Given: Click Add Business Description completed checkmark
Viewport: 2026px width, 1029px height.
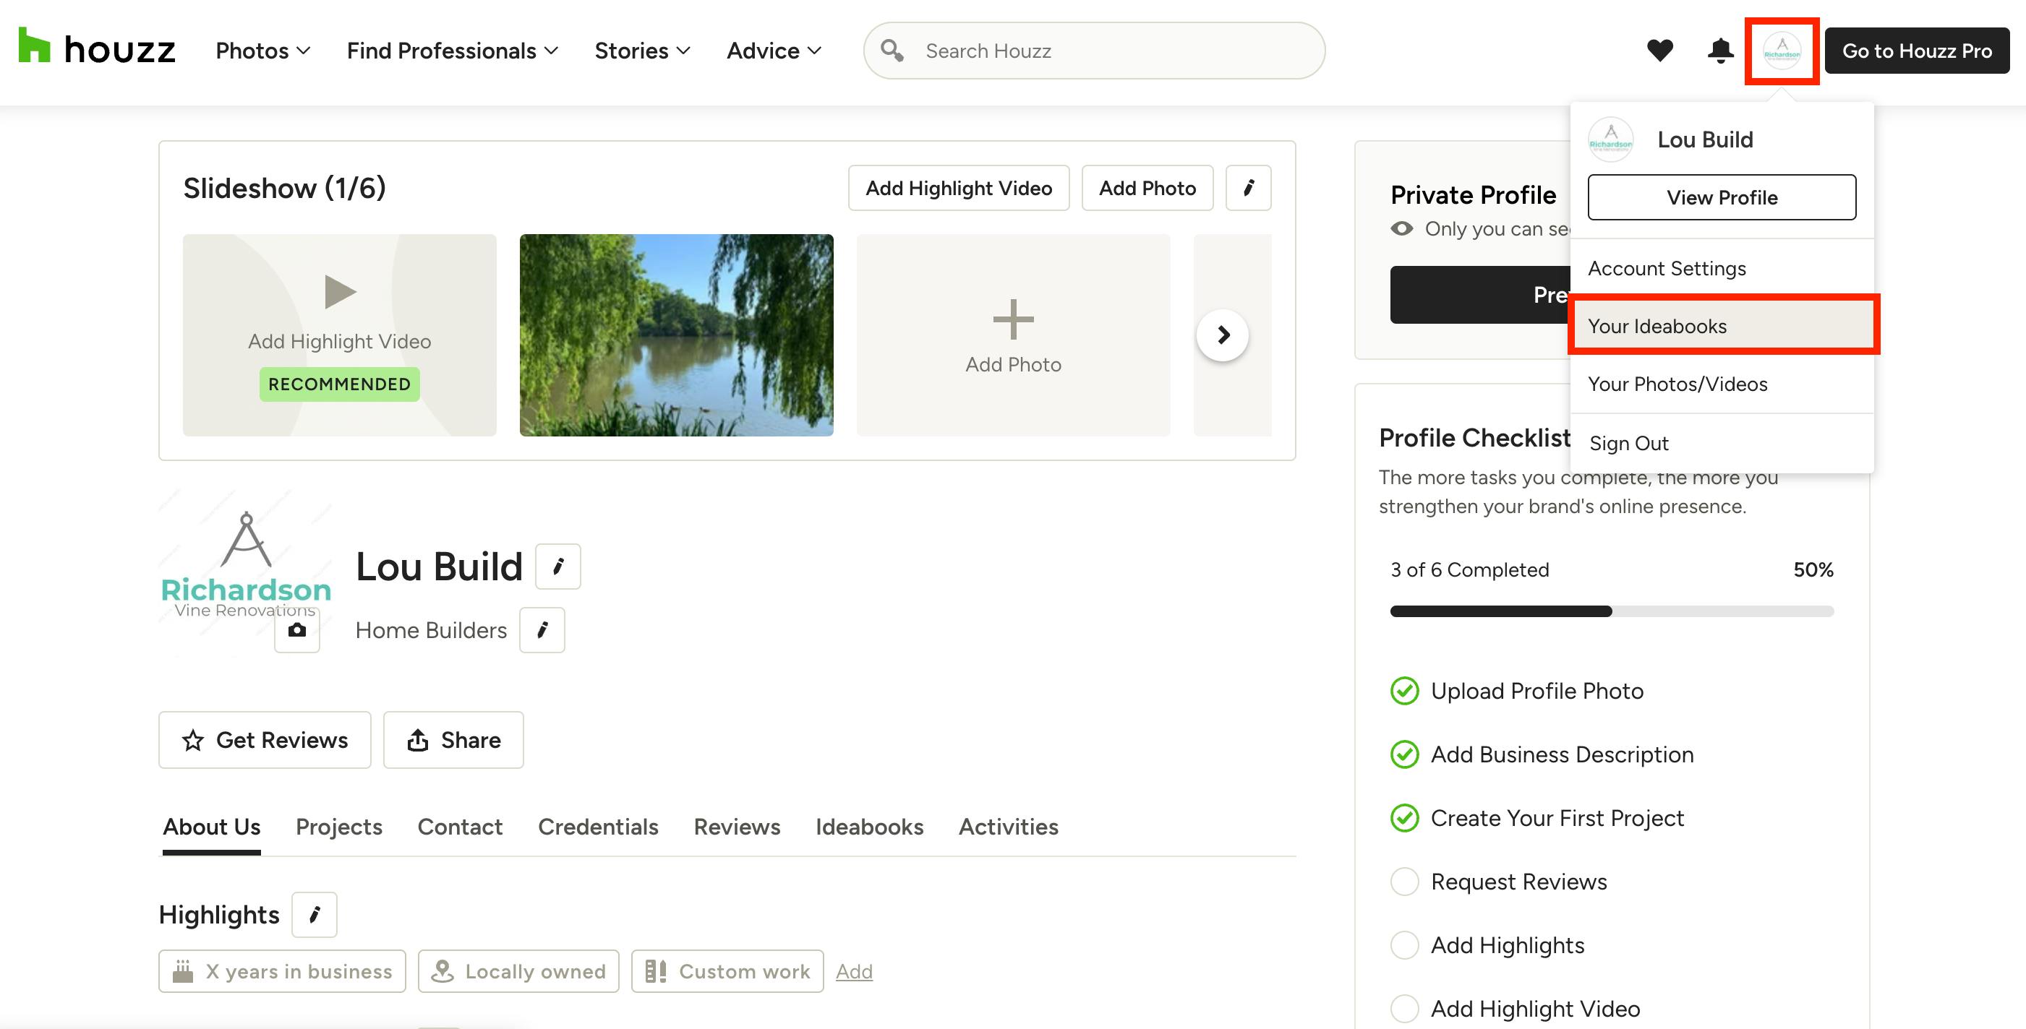Looking at the screenshot, I should point(1404,754).
